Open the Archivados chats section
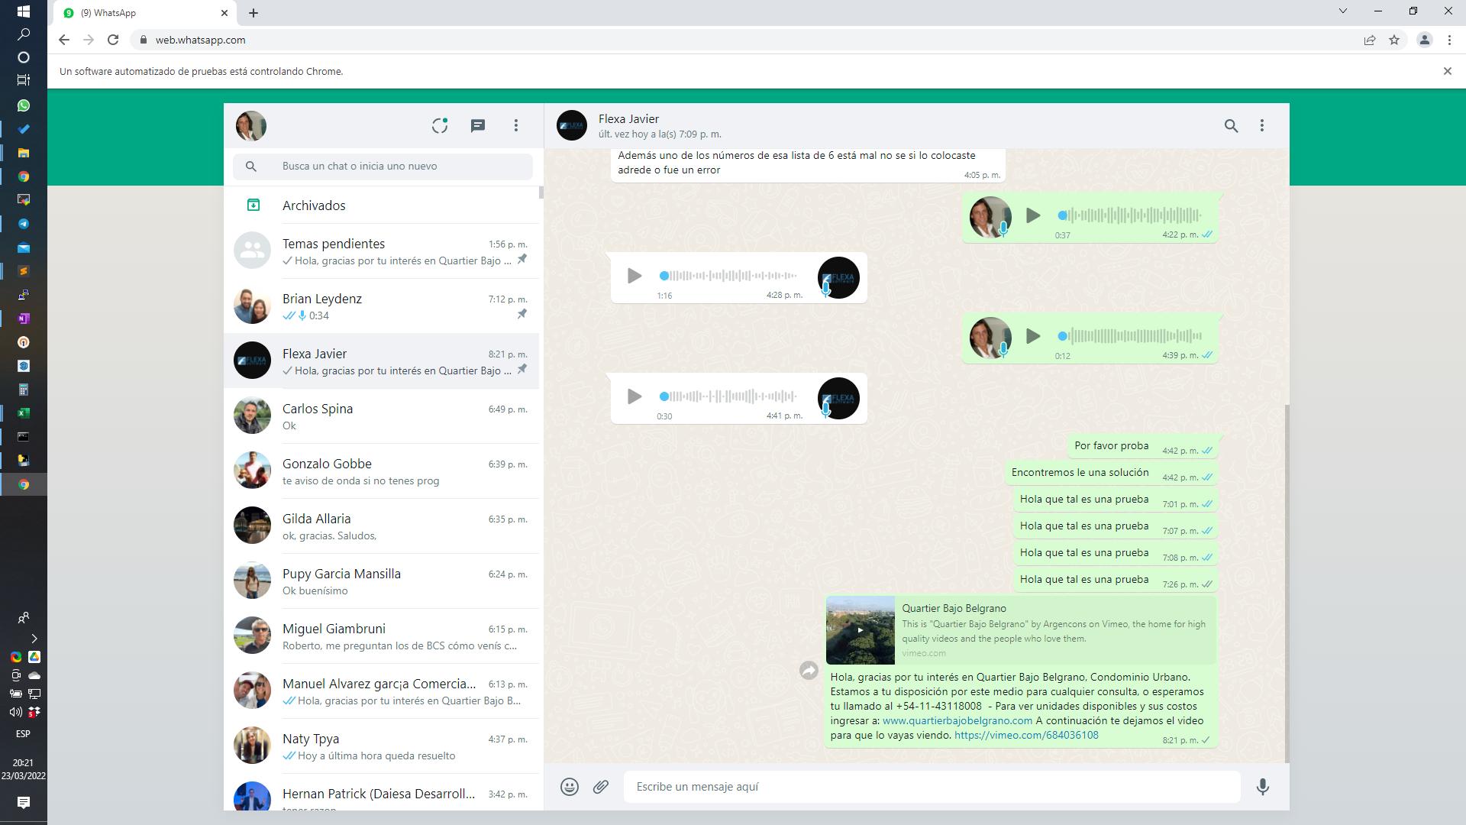1466x825 pixels. (382, 205)
